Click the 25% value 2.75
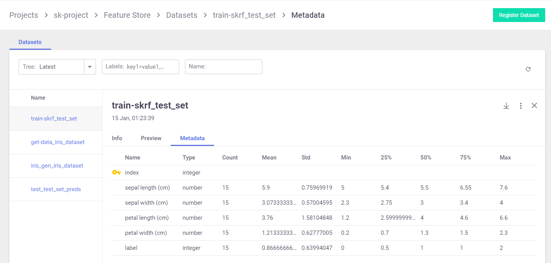Image resolution: width=551 pixels, height=263 pixels. point(386,203)
